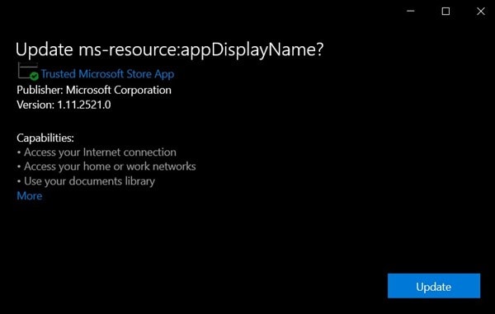This screenshot has height=314, width=495.
Task: Minimize the installer window
Action: point(410,12)
